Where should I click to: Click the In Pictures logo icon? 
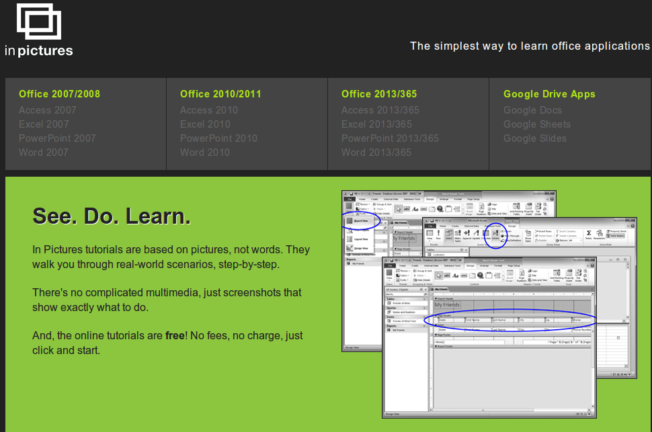tap(39, 21)
